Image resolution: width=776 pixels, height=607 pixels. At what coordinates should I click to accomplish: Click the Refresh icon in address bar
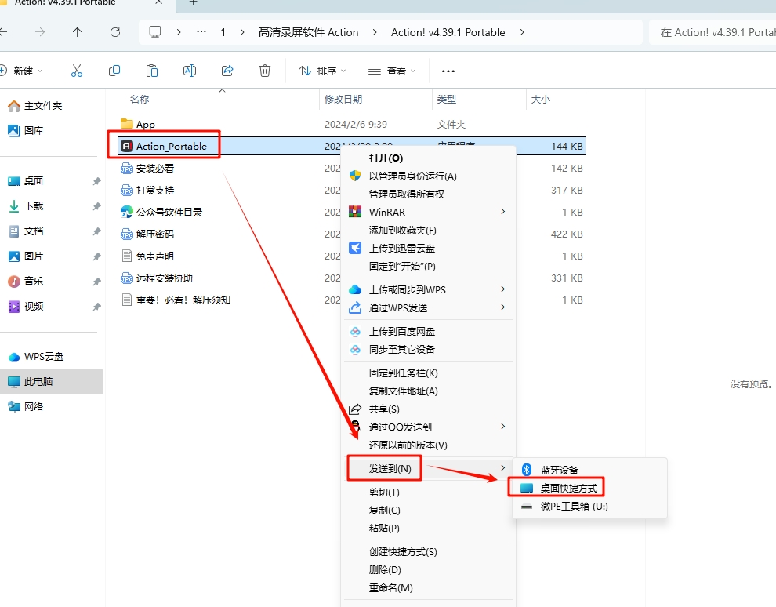(x=115, y=33)
